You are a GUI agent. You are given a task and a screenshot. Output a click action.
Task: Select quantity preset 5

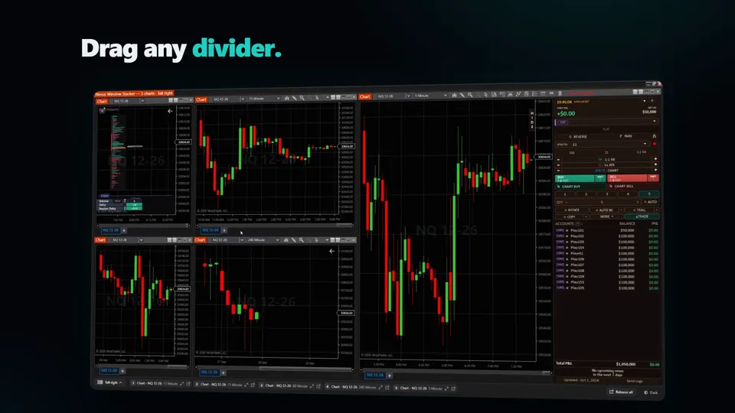pyautogui.click(x=649, y=193)
